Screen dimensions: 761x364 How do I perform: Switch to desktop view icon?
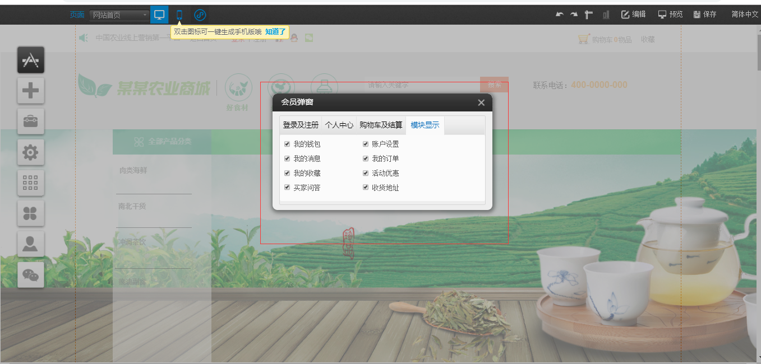[x=159, y=15]
